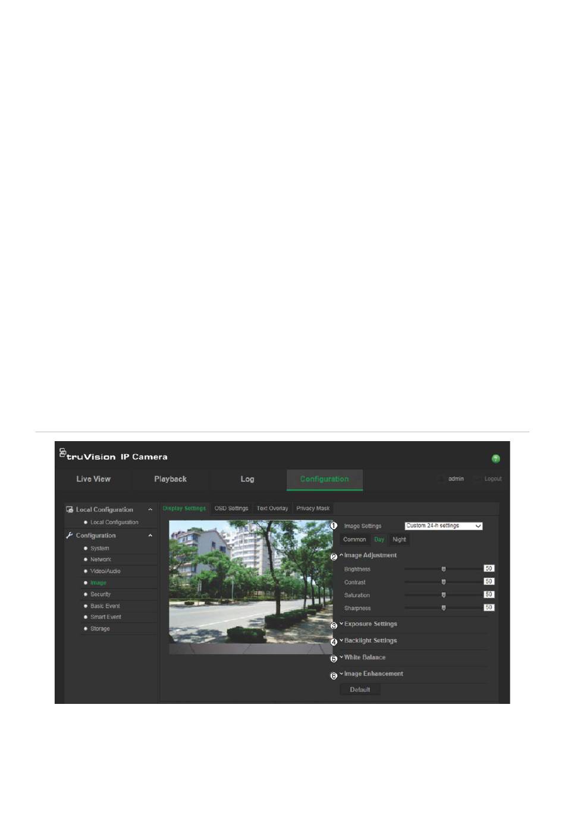This screenshot has width=565, height=824.
Task: Click the Sharpness value field
Action: pos(489,608)
